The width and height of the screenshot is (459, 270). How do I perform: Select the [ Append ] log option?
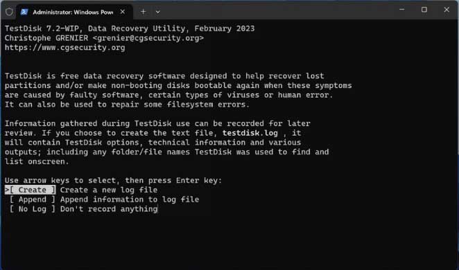coord(32,199)
